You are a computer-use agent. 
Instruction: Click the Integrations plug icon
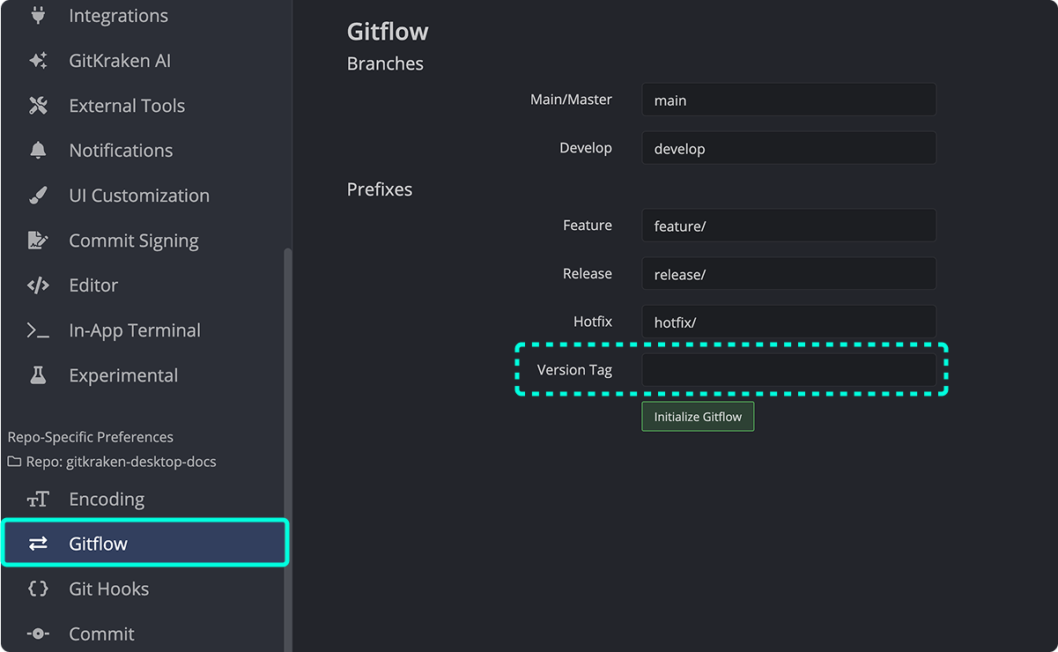[x=39, y=15]
